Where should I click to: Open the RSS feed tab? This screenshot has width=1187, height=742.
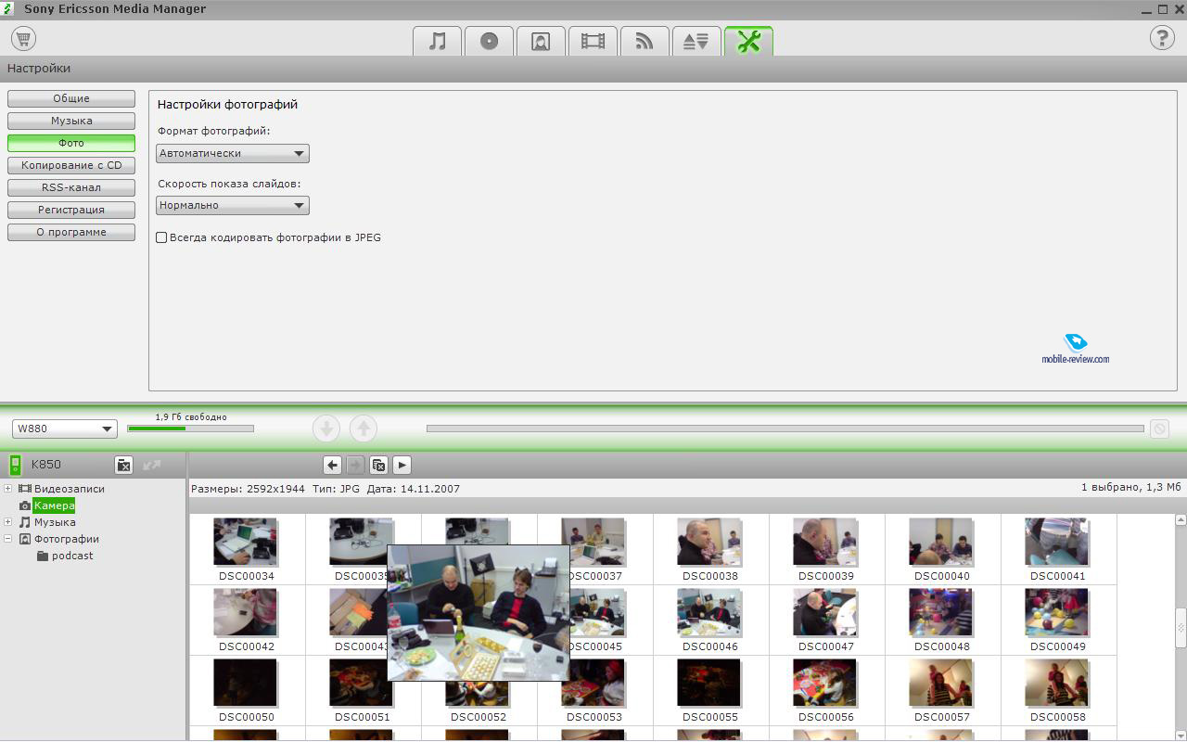pos(645,41)
